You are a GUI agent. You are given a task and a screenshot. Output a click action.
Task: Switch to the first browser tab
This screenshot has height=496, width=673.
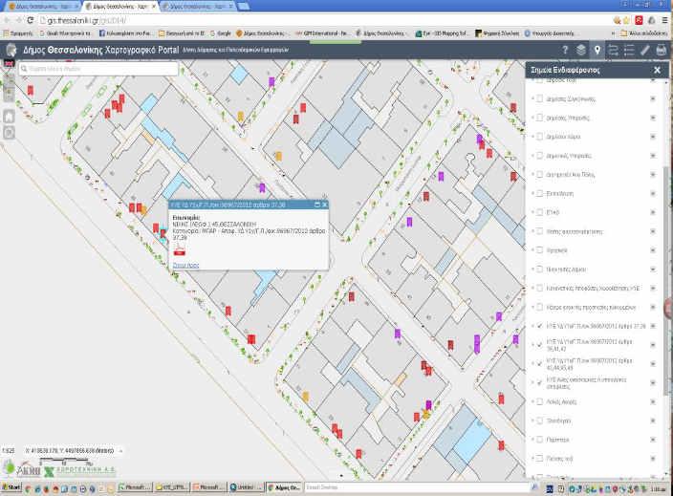click(40, 7)
